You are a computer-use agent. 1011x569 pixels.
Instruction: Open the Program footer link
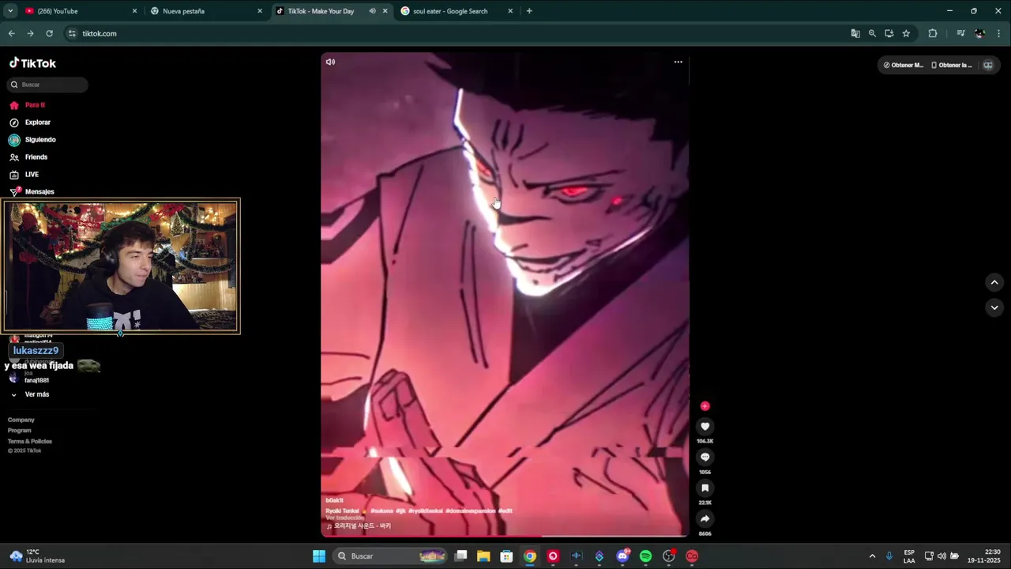[x=20, y=431]
